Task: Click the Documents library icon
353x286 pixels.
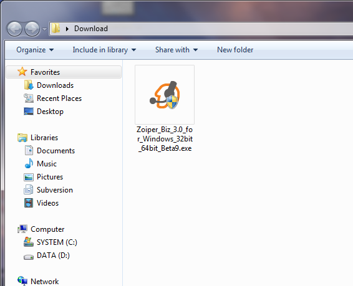Action: (29, 150)
